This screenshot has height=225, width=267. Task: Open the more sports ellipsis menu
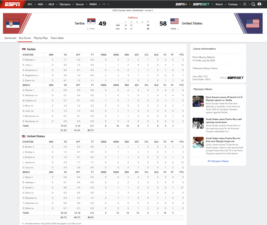point(104,4)
